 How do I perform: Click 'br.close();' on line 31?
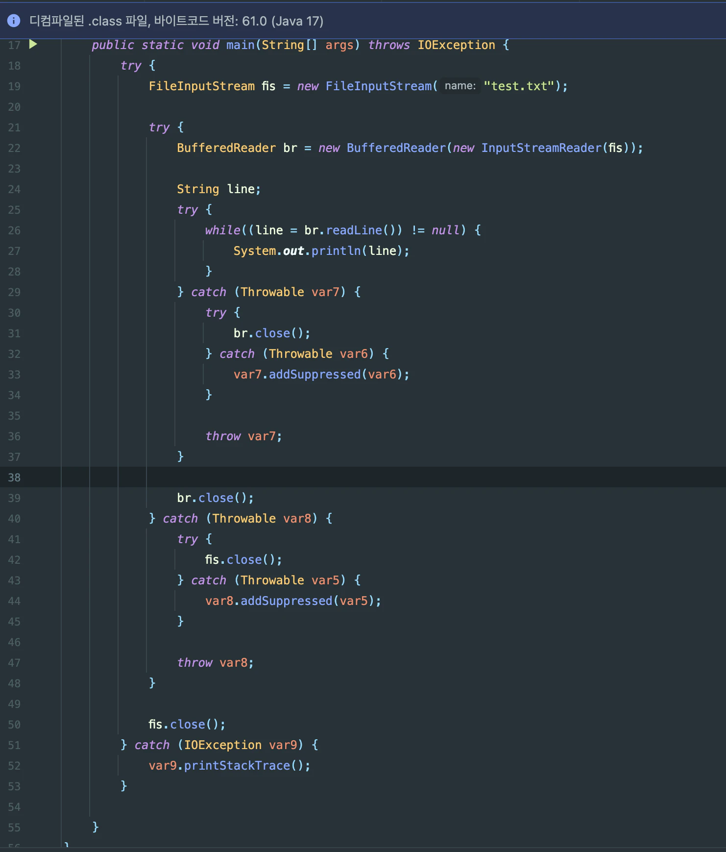tap(272, 333)
